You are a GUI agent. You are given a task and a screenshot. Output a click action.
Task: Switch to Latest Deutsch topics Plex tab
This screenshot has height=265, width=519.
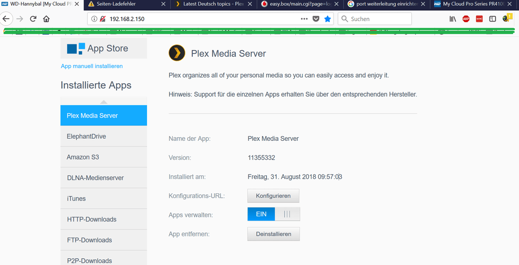pos(213,4)
